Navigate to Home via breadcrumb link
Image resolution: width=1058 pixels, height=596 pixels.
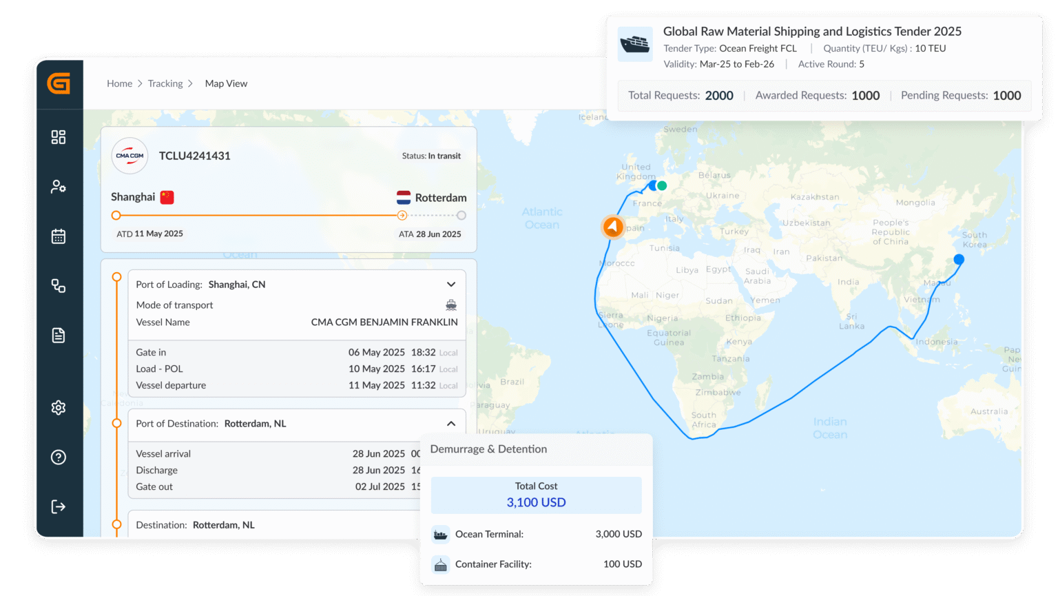point(119,83)
